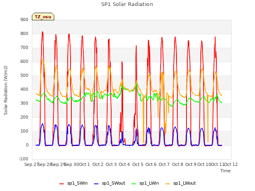
Task: Click the orange sp1_LWout legend swatch
Action: (x=167, y=184)
